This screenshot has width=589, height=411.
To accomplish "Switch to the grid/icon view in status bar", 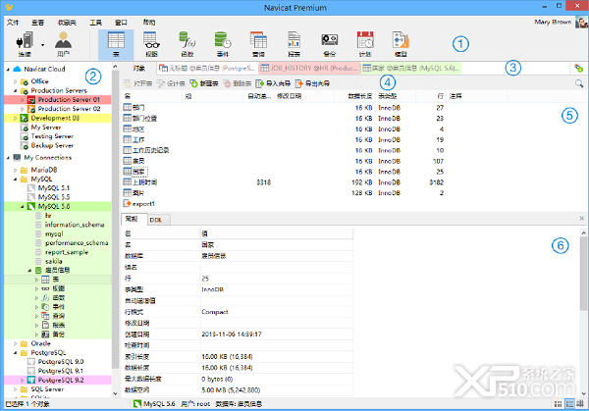I will point(559,404).
